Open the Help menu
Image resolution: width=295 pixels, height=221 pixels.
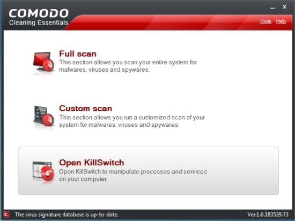pos(281,21)
